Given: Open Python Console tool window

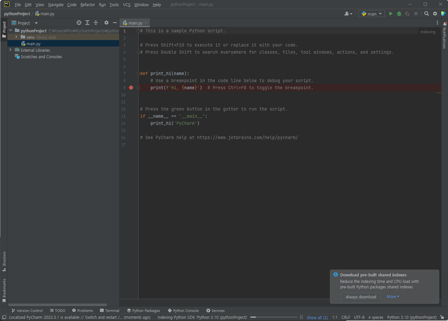Looking at the screenshot, I should pyautogui.click(x=183, y=310).
